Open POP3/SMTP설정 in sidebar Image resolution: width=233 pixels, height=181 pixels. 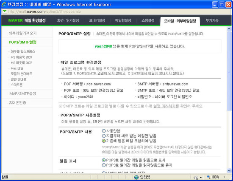coord(22,42)
